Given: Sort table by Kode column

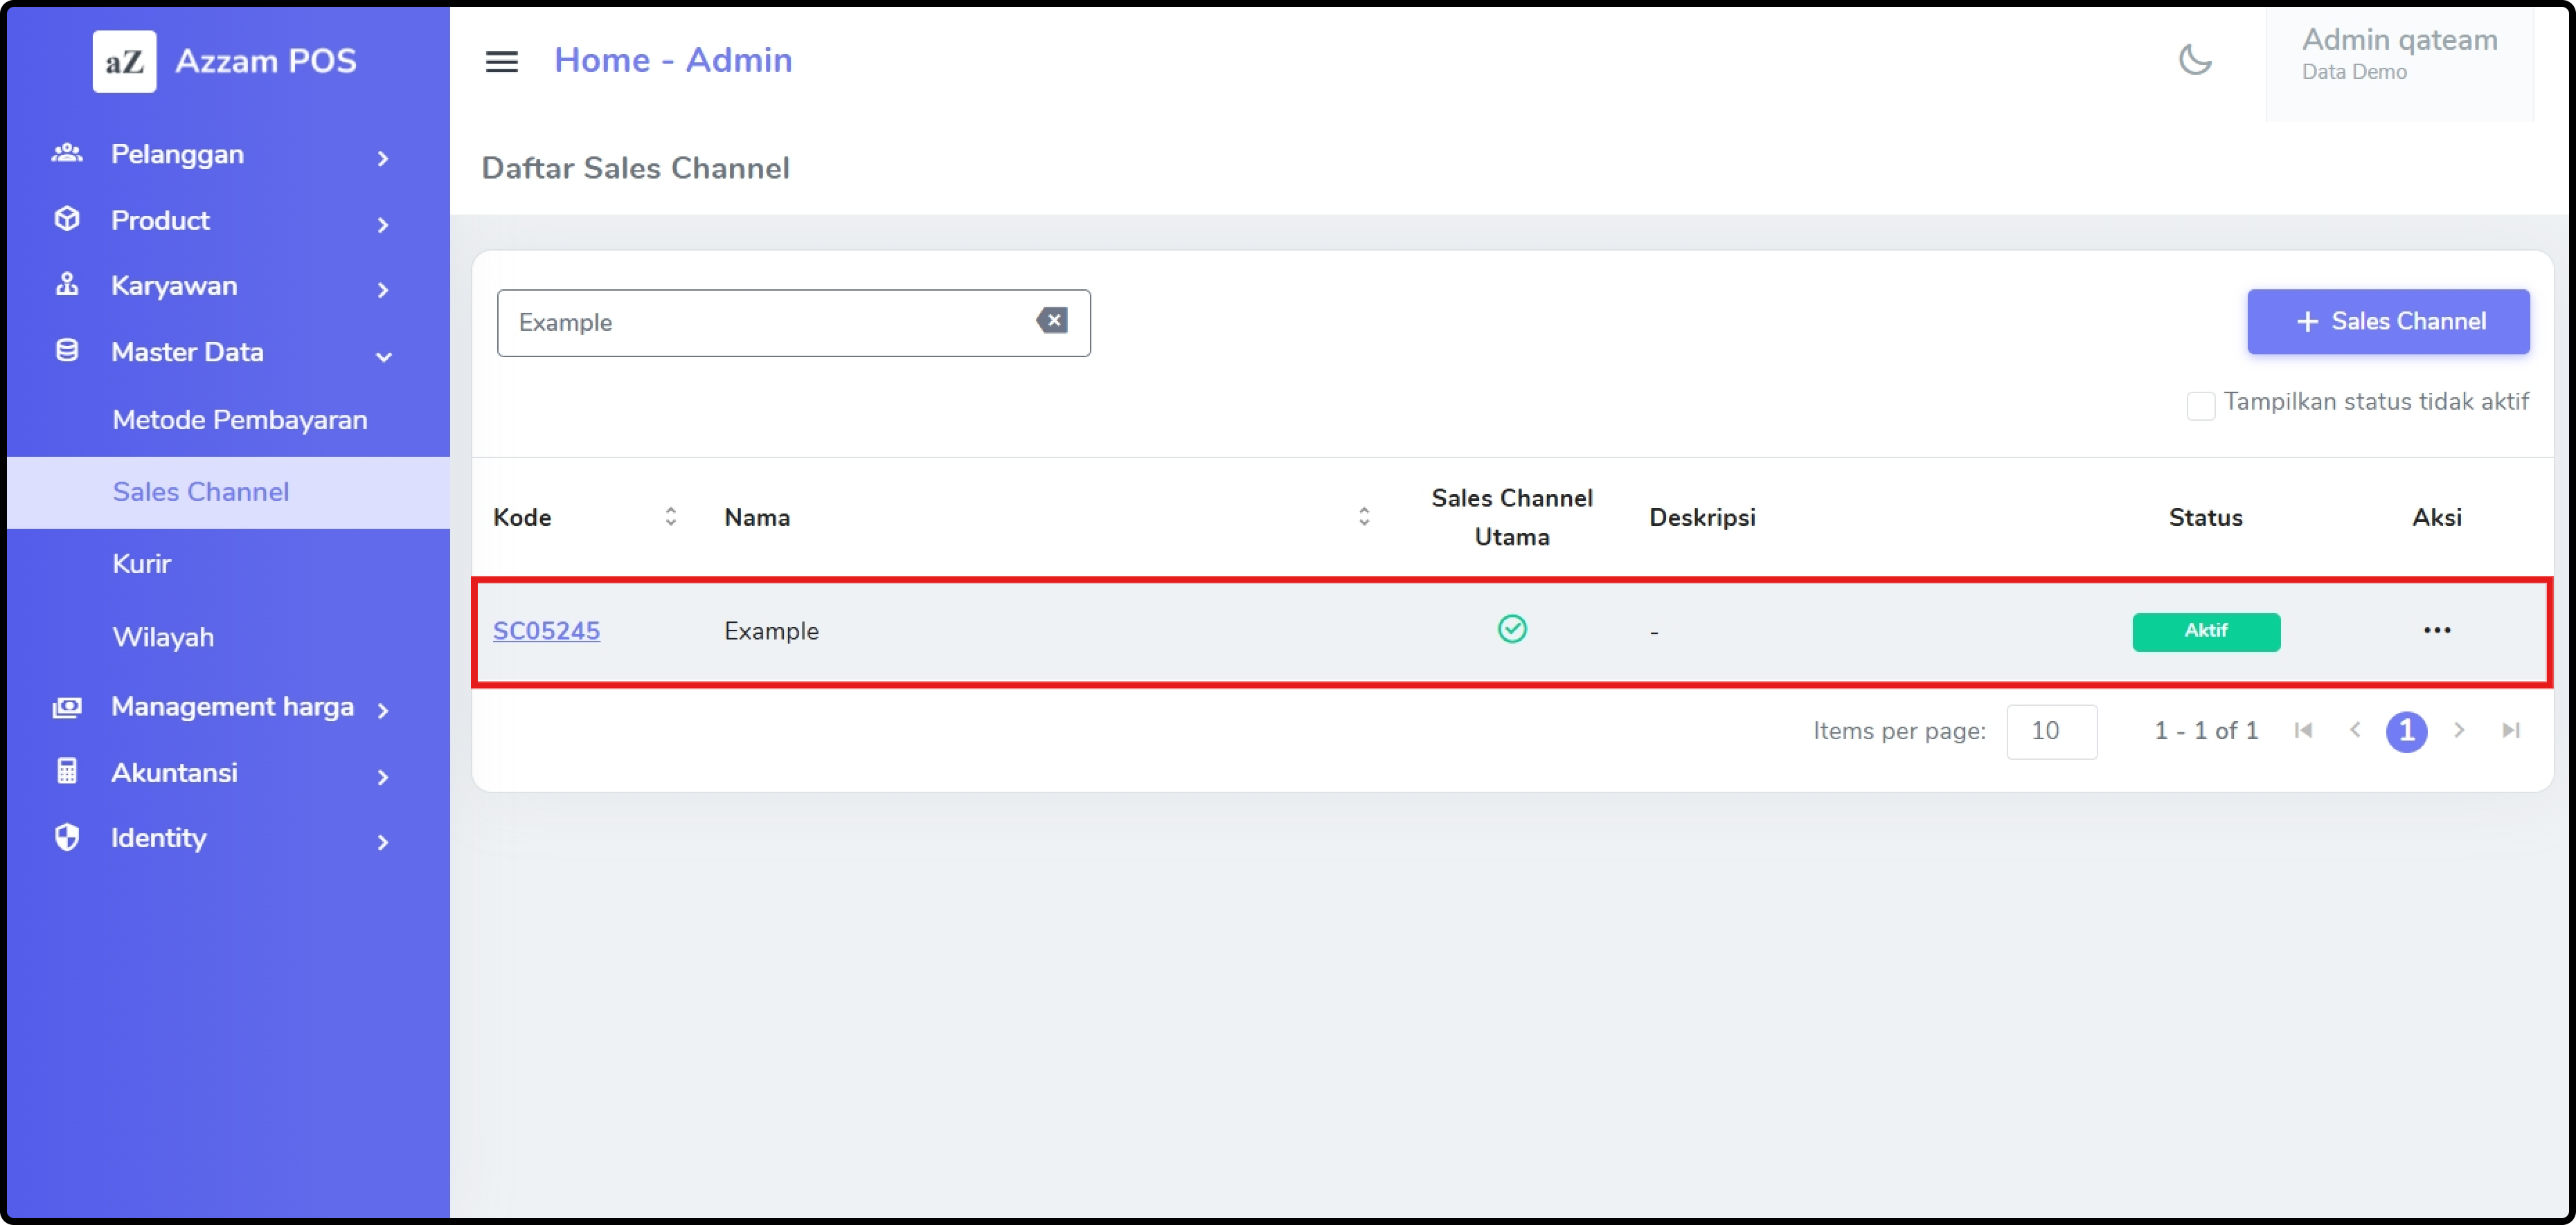Looking at the screenshot, I should [670, 516].
